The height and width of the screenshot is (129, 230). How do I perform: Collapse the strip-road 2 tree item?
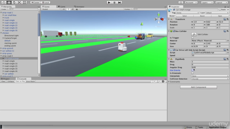click(x=1, y=56)
